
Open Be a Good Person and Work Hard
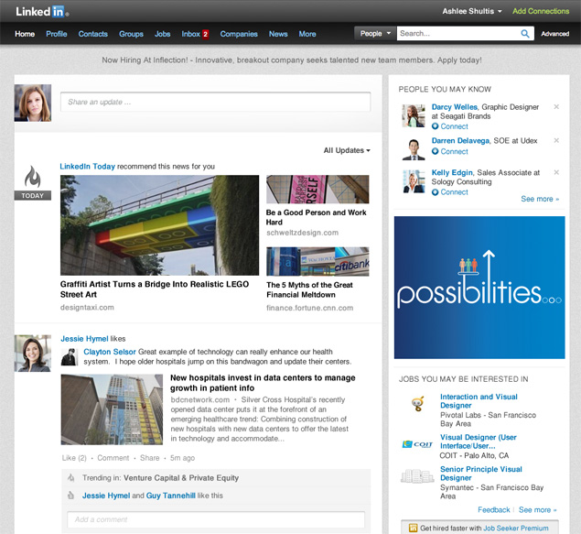point(316,217)
